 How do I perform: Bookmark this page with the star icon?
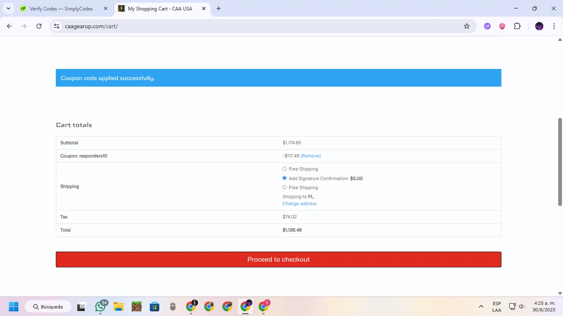467,26
